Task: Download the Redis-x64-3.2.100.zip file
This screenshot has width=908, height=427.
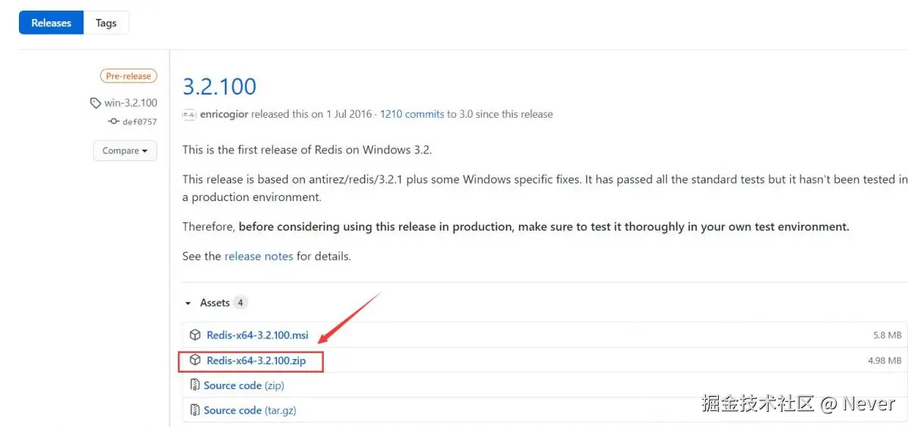Action: coord(256,361)
